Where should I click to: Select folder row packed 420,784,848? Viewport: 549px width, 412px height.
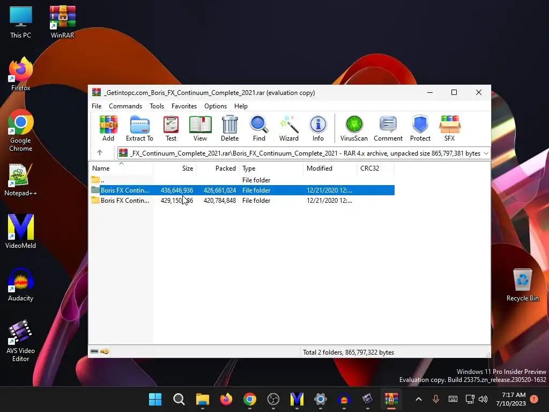(x=242, y=201)
